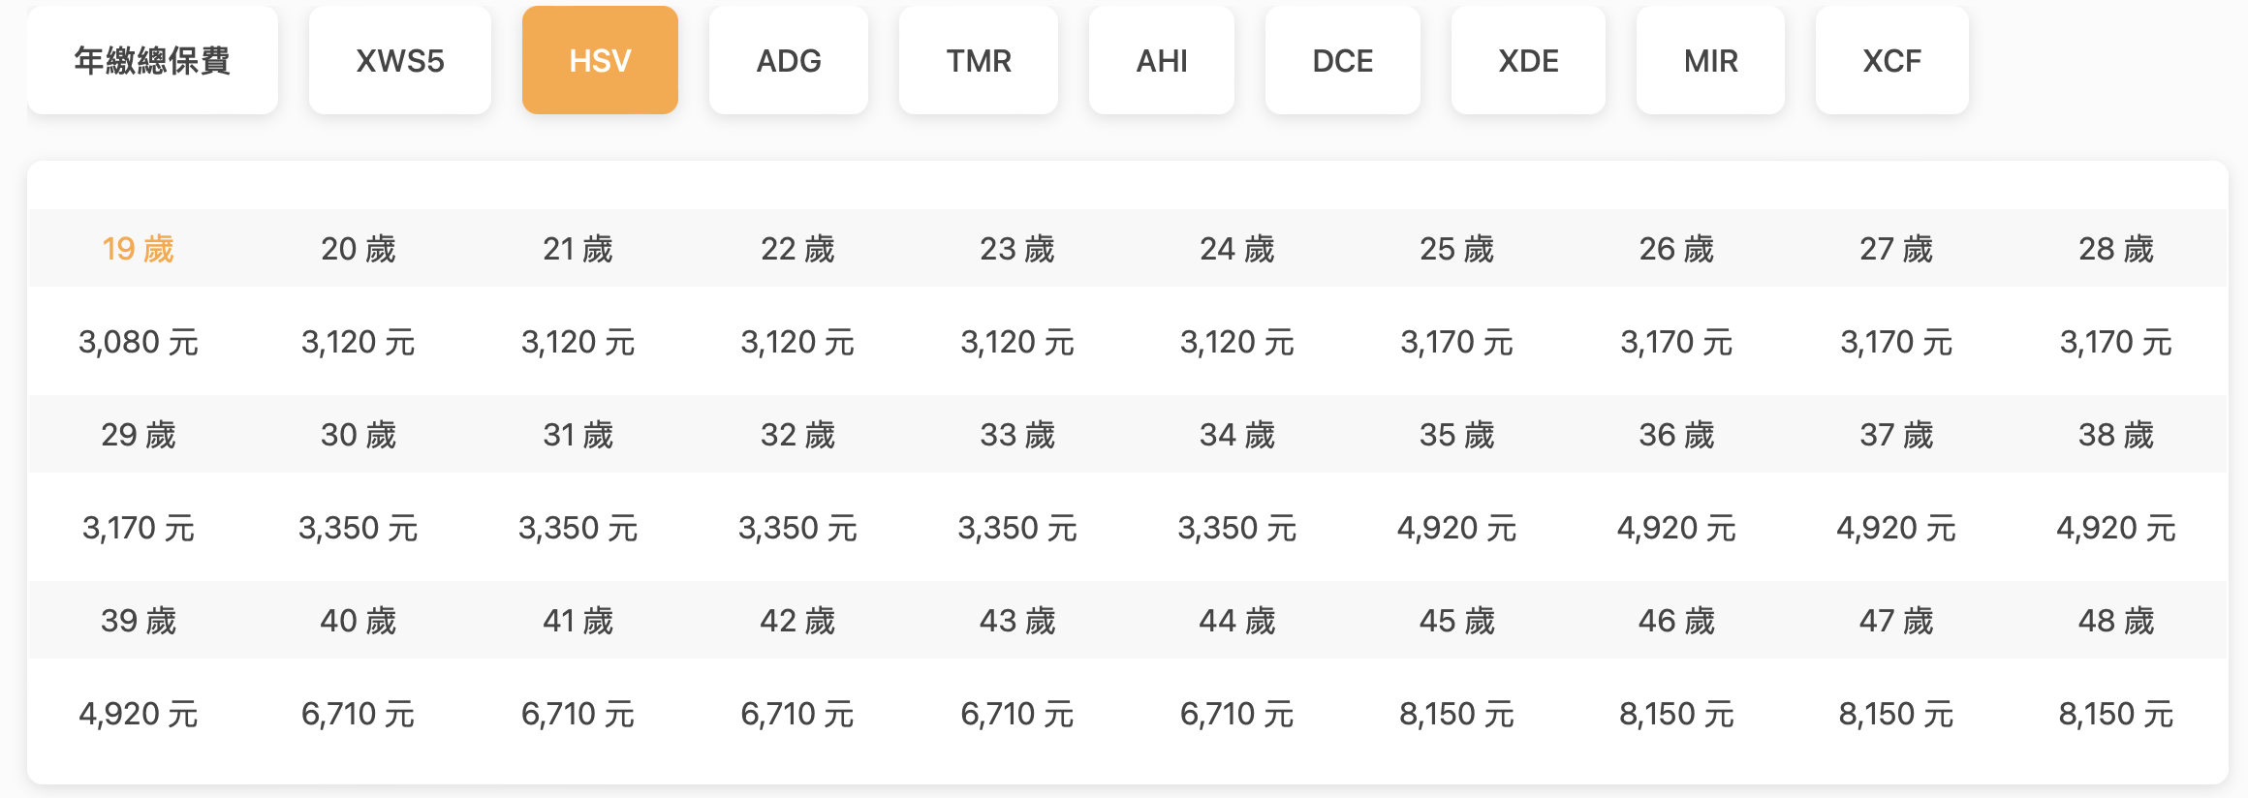Select the 28 歲 age cell
This screenshot has height=798, width=2248.
coord(2115,249)
